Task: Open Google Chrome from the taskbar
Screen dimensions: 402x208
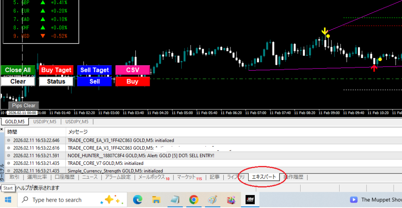Action: (x=194, y=200)
